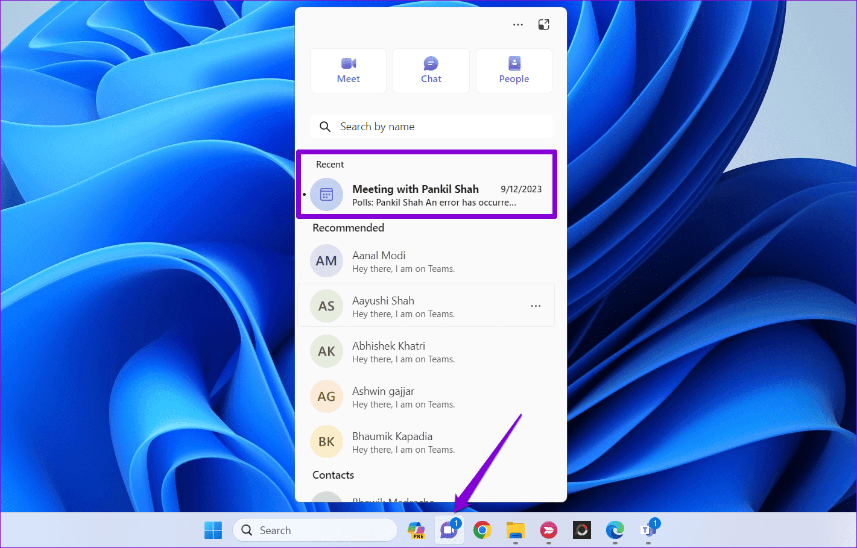
Task: Open the panel's more options ellipsis
Action: 518,25
